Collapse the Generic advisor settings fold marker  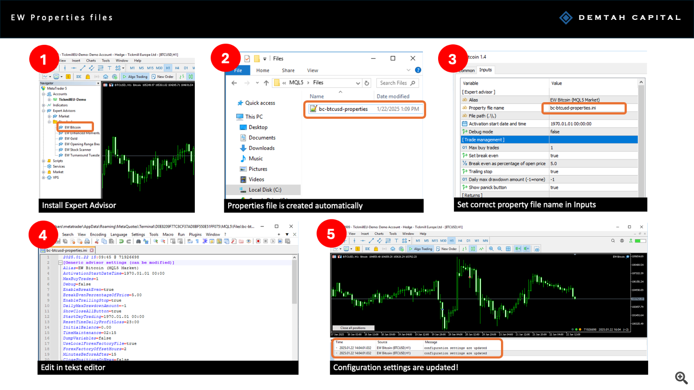pos(60,262)
